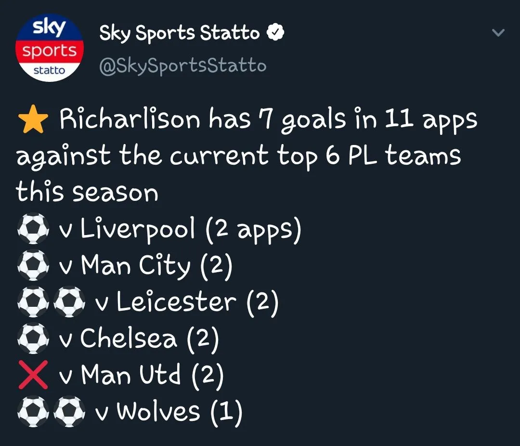The height and width of the screenshot is (446, 520).
Task: Select the "v Leicester (2)" text
Action: (x=187, y=302)
